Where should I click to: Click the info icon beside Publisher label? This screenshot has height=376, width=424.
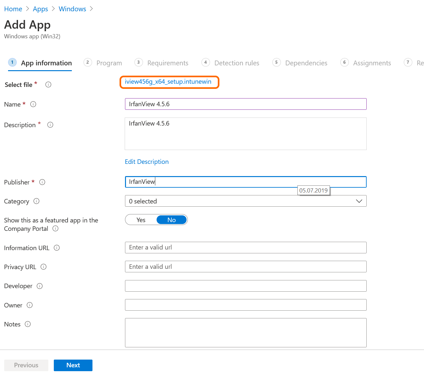42,182
